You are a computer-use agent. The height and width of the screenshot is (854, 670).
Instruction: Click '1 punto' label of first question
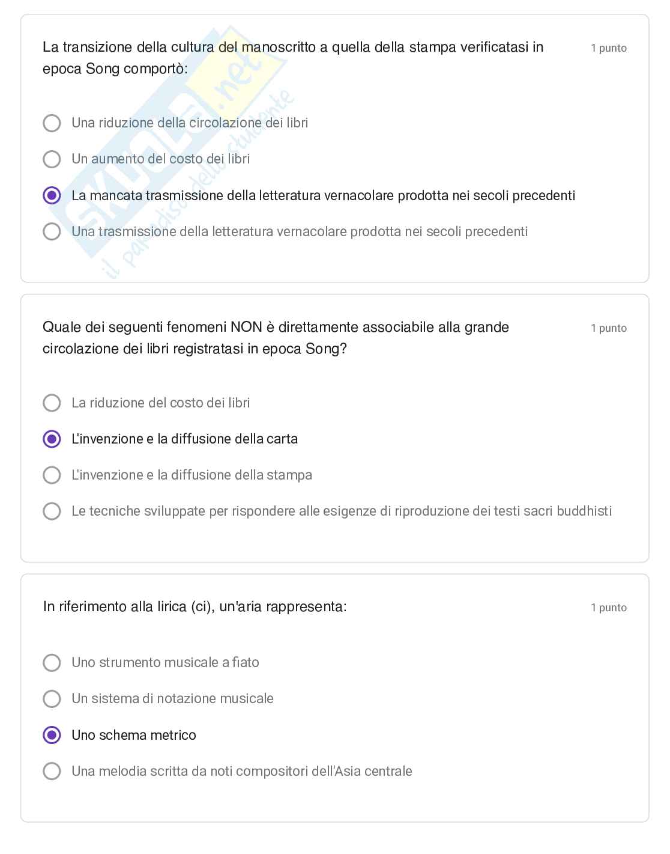[608, 48]
